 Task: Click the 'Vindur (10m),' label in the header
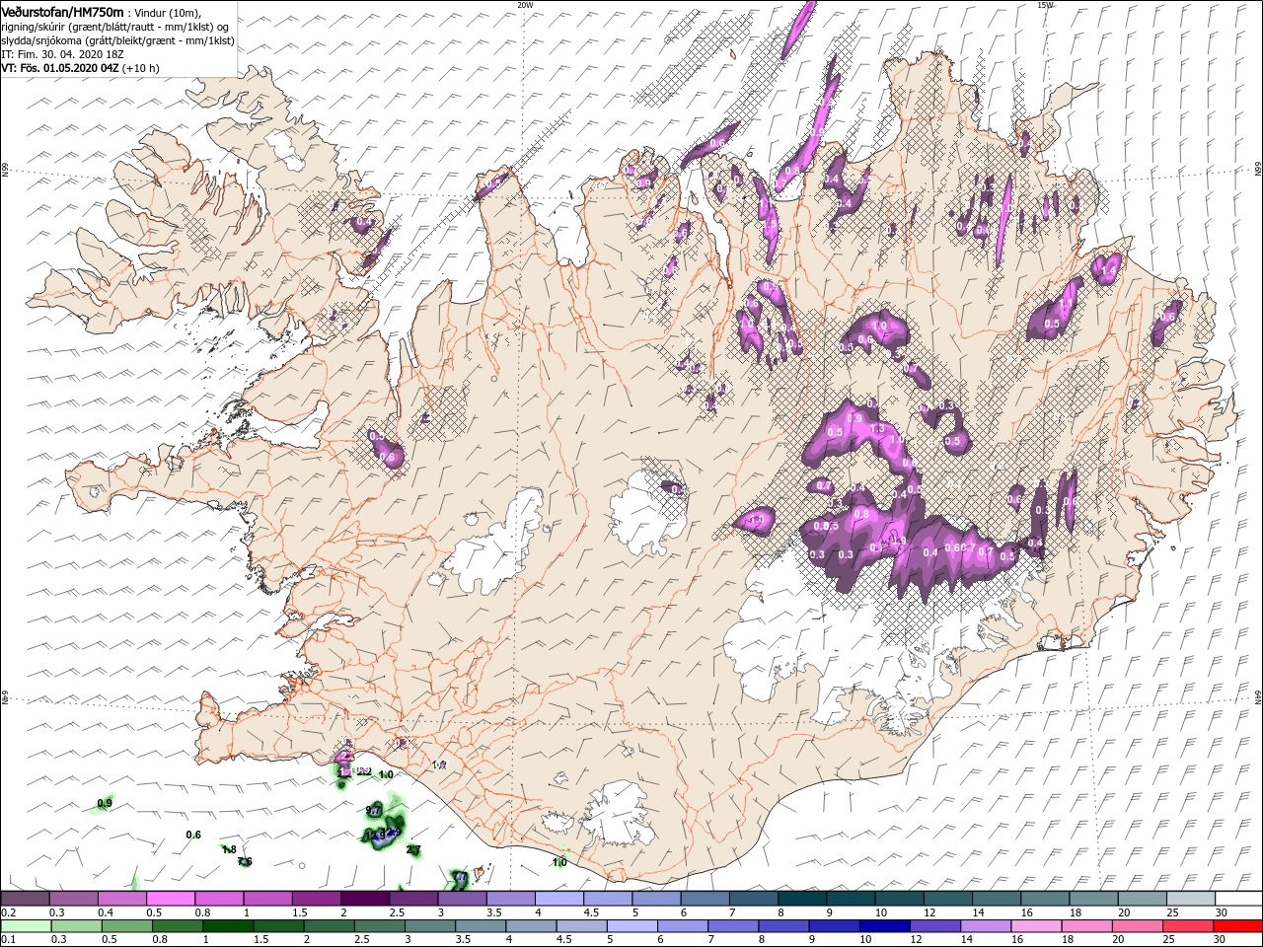pyautogui.click(x=169, y=12)
